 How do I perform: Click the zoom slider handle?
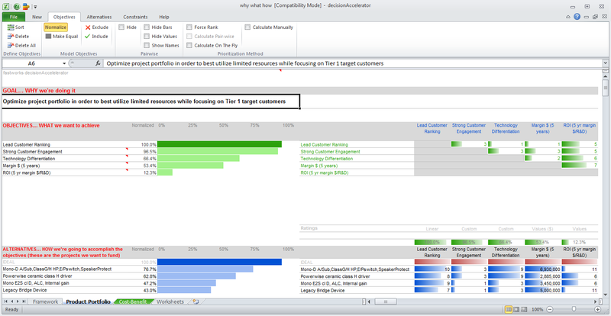click(x=574, y=309)
